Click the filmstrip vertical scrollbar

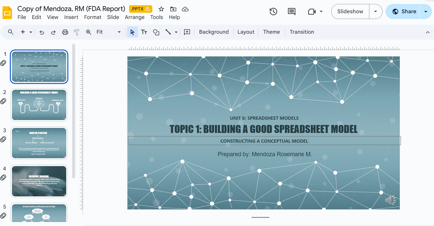click(x=74, y=111)
